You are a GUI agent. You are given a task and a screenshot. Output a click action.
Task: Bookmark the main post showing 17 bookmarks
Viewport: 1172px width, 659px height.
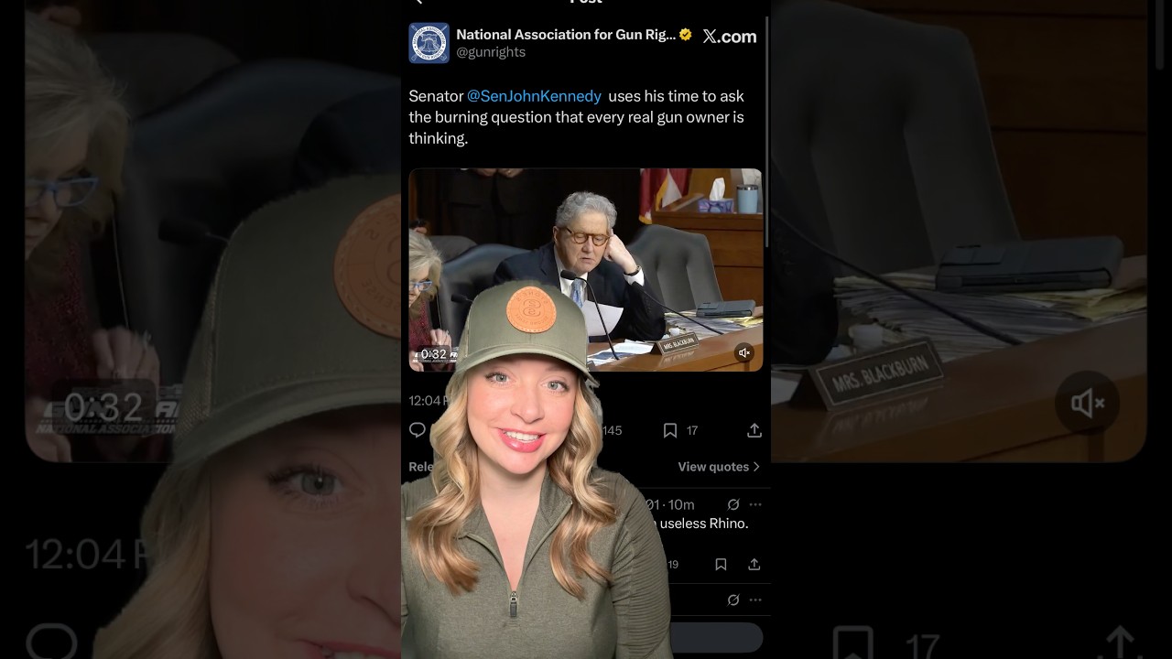670,430
